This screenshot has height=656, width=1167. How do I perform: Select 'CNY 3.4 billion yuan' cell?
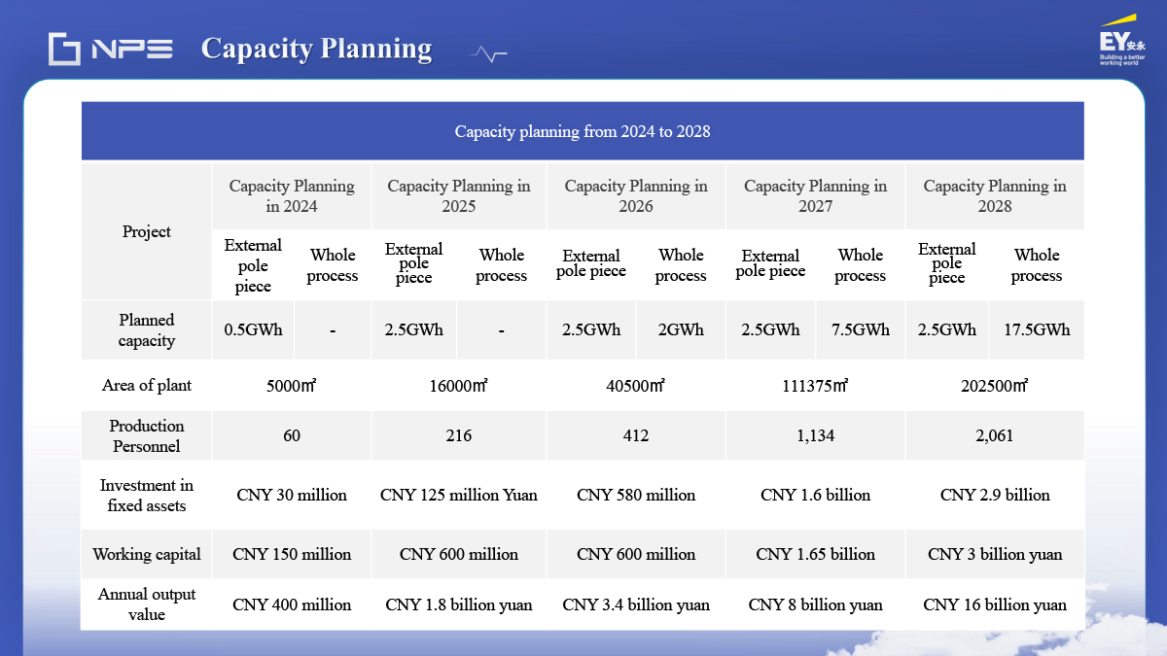636,604
